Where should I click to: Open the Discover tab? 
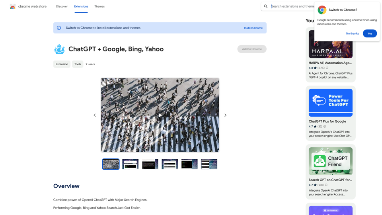pyautogui.click(x=62, y=6)
